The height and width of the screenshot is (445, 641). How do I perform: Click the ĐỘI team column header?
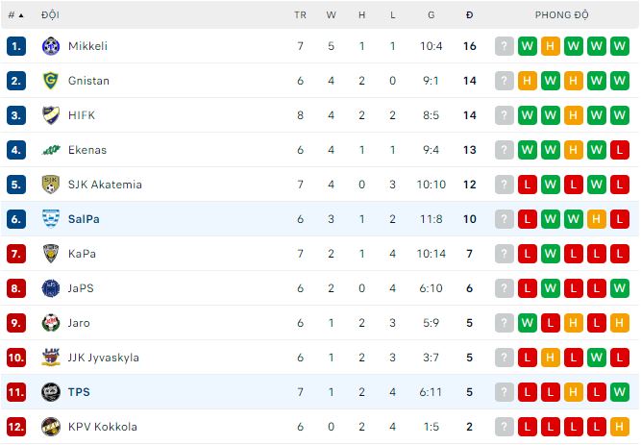coord(50,15)
